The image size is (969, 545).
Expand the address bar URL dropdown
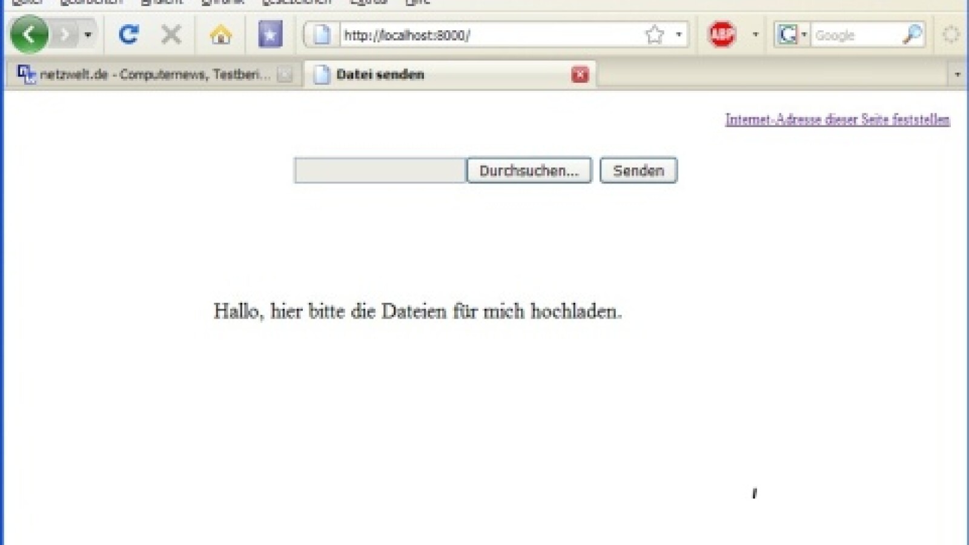679,35
